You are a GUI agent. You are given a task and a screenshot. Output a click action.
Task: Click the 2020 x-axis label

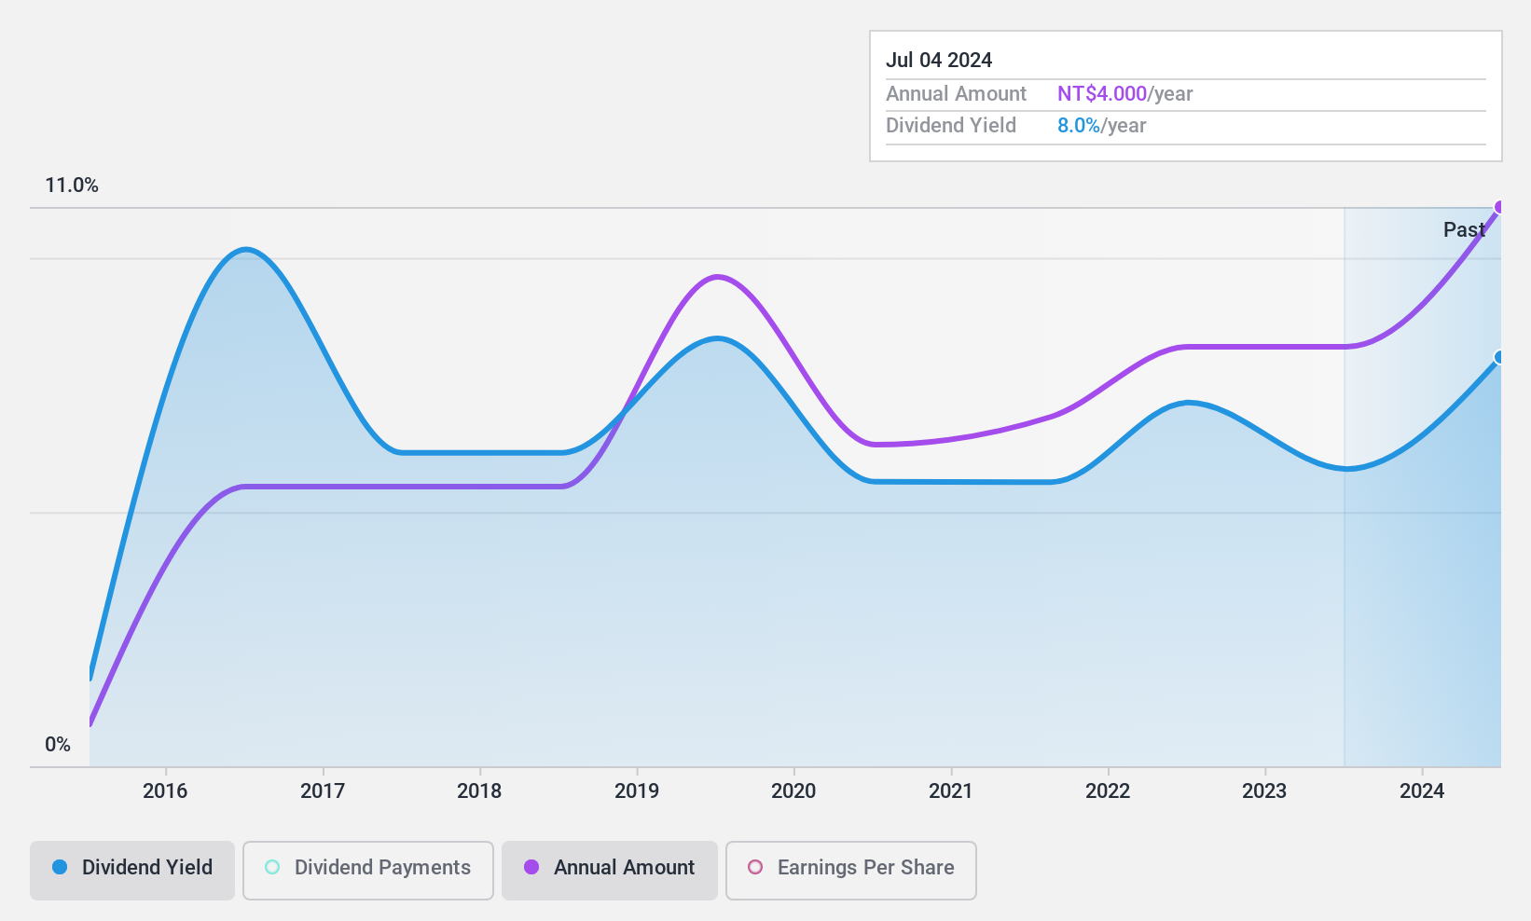(793, 791)
